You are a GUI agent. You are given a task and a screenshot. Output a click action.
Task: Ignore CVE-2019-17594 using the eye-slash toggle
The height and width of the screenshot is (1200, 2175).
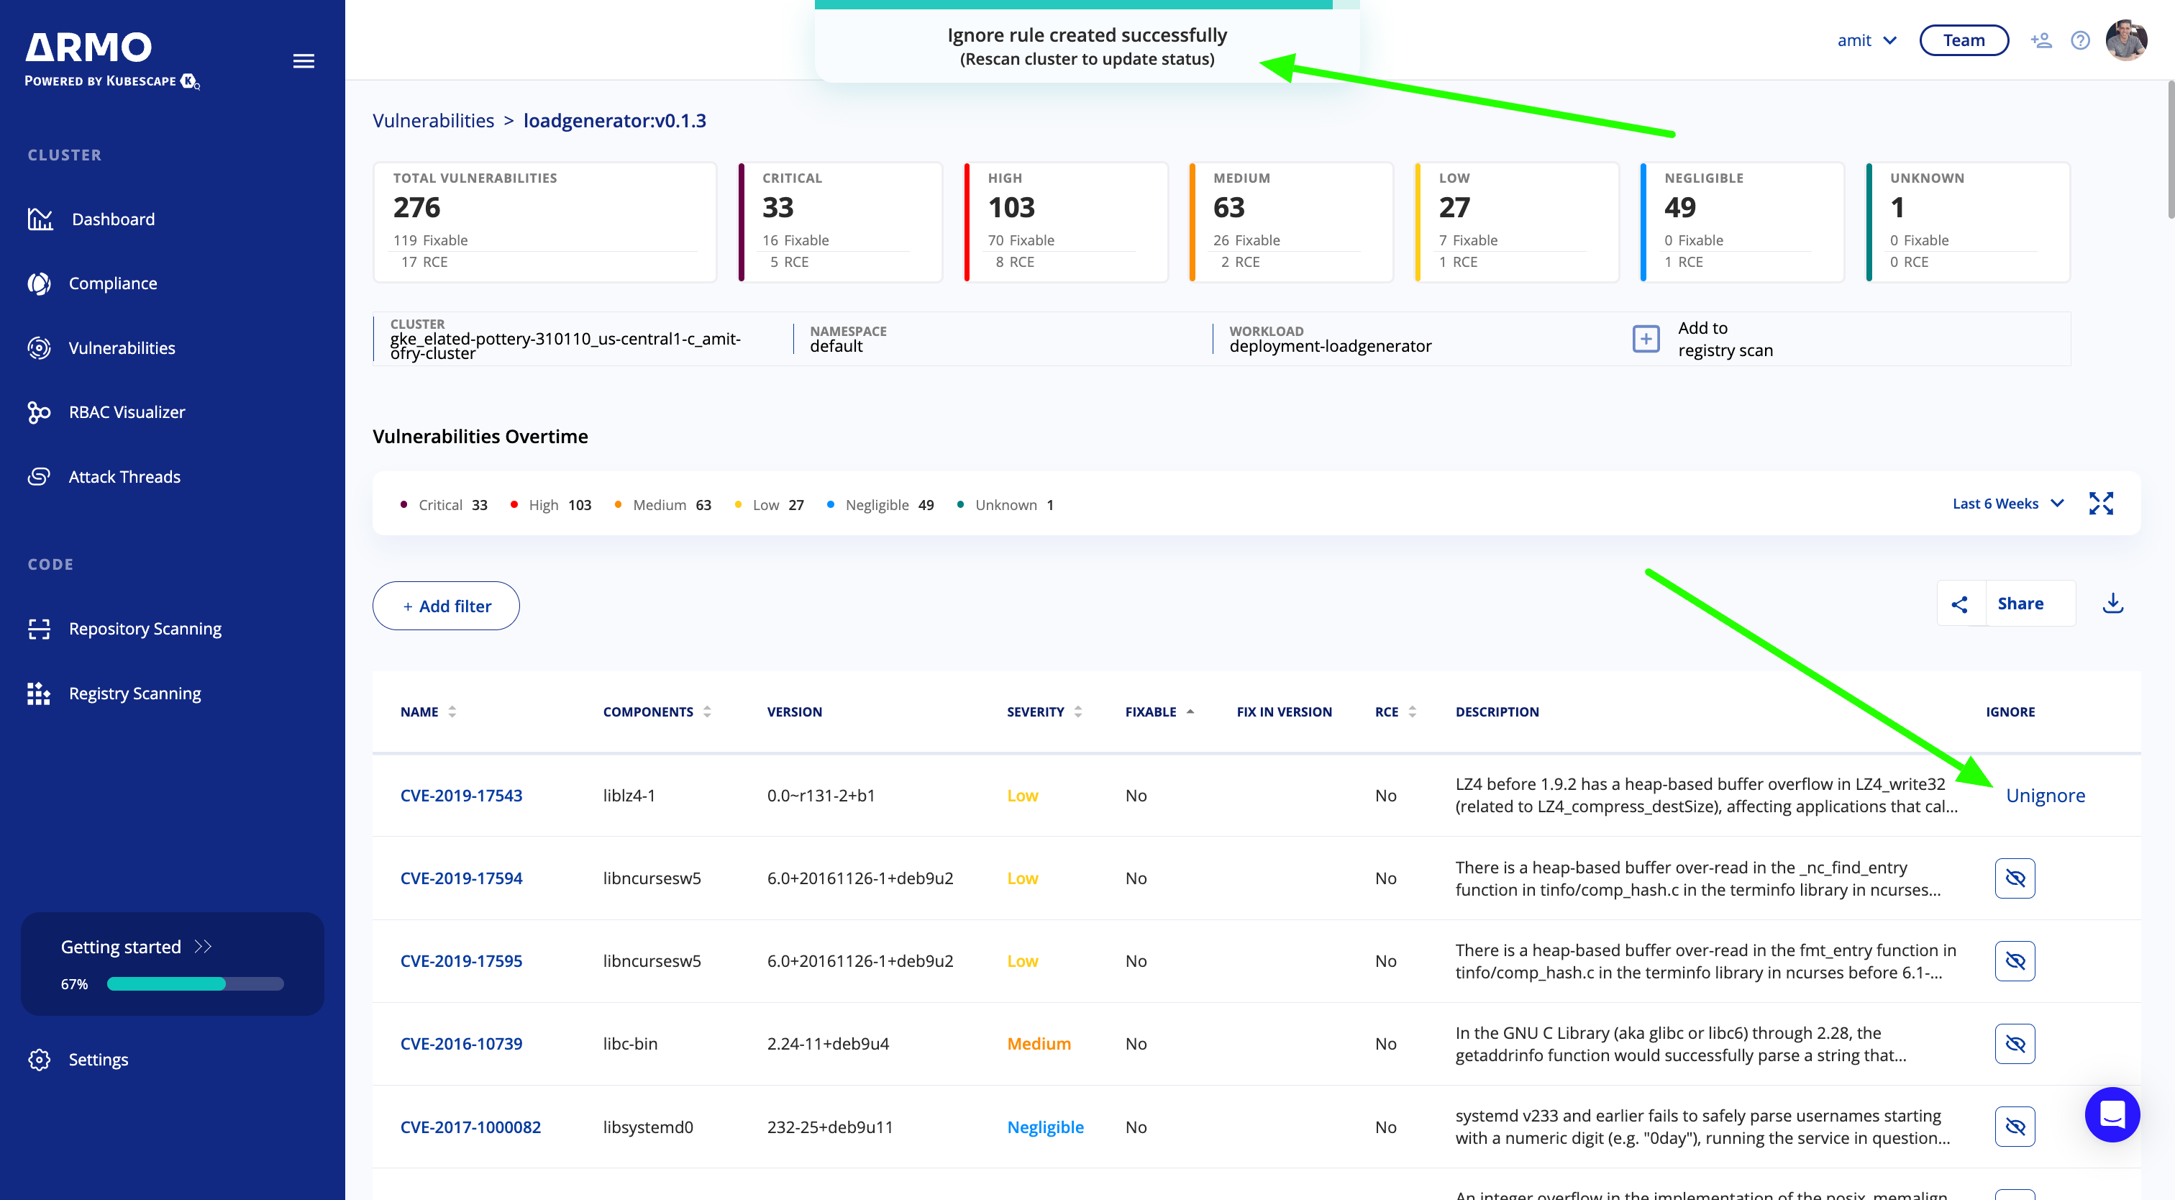click(2015, 878)
